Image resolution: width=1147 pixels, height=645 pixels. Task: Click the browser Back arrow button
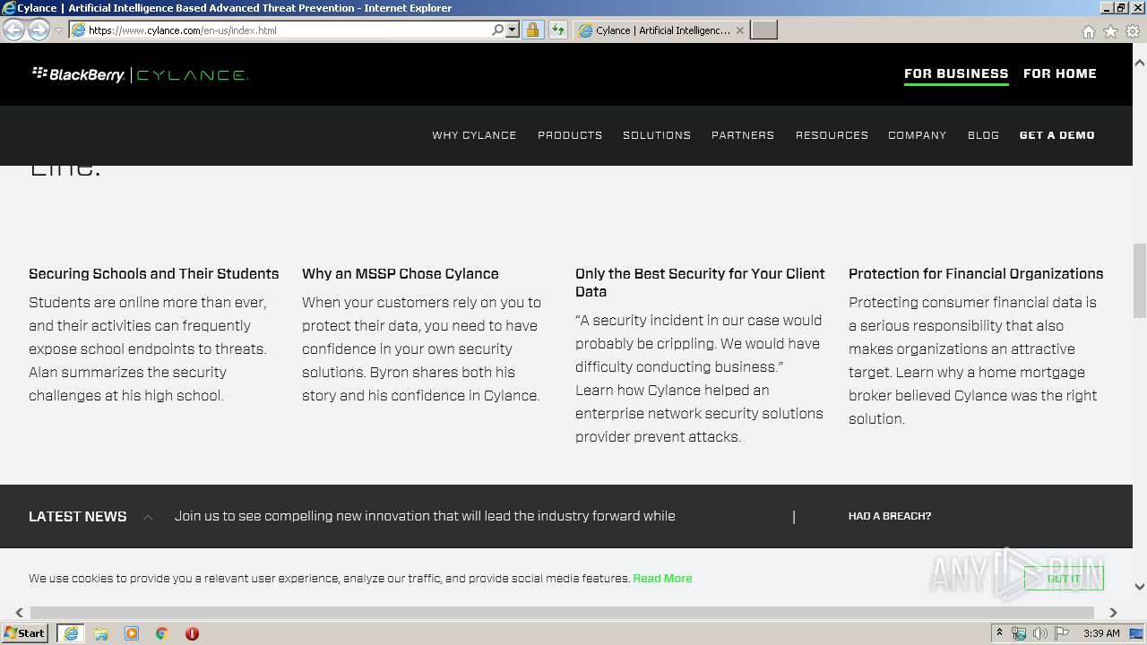click(14, 30)
